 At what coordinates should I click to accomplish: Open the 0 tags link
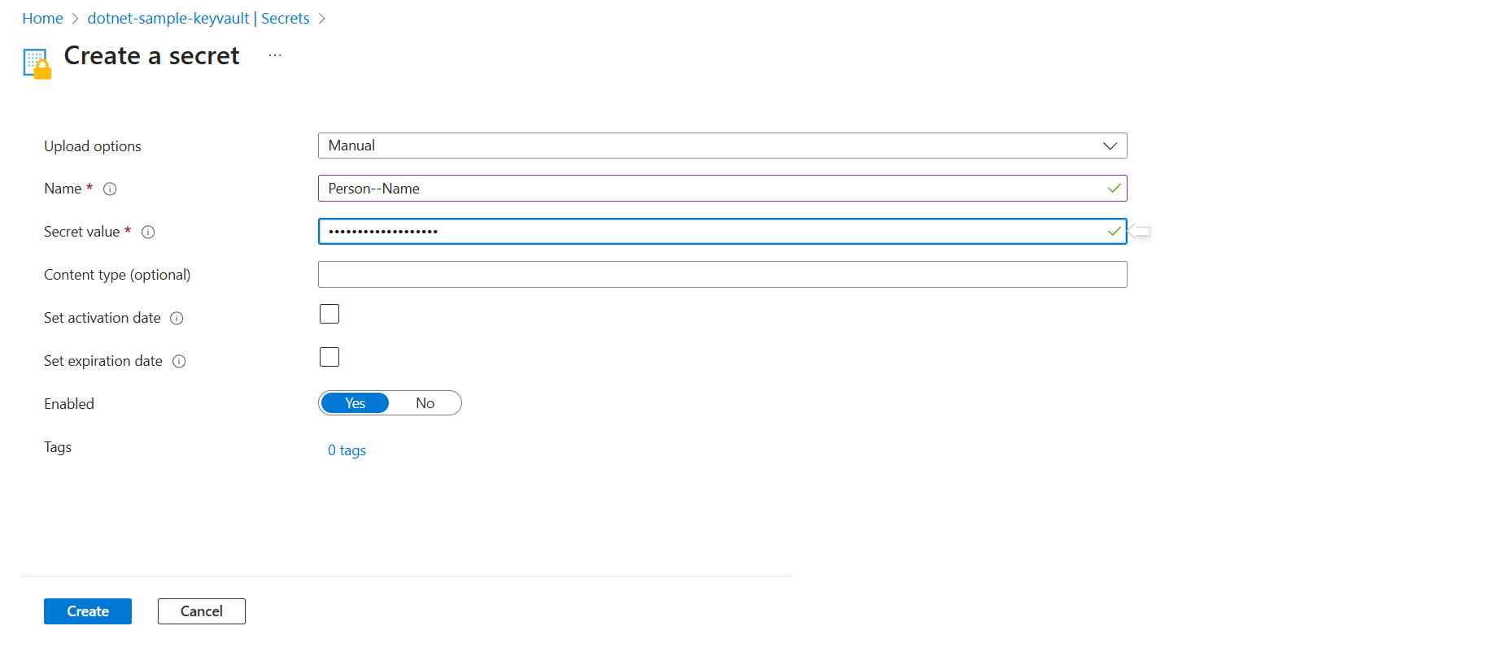tap(347, 450)
